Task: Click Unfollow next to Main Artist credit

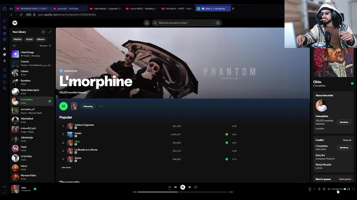Action: 344,147
